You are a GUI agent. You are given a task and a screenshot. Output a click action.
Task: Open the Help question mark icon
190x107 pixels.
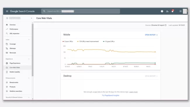(162, 11)
